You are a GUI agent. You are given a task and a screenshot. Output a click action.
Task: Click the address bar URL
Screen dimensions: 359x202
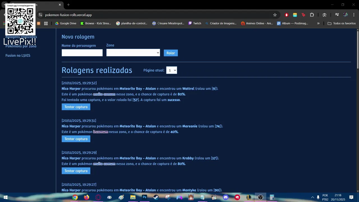pyautogui.click(x=68, y=15)
